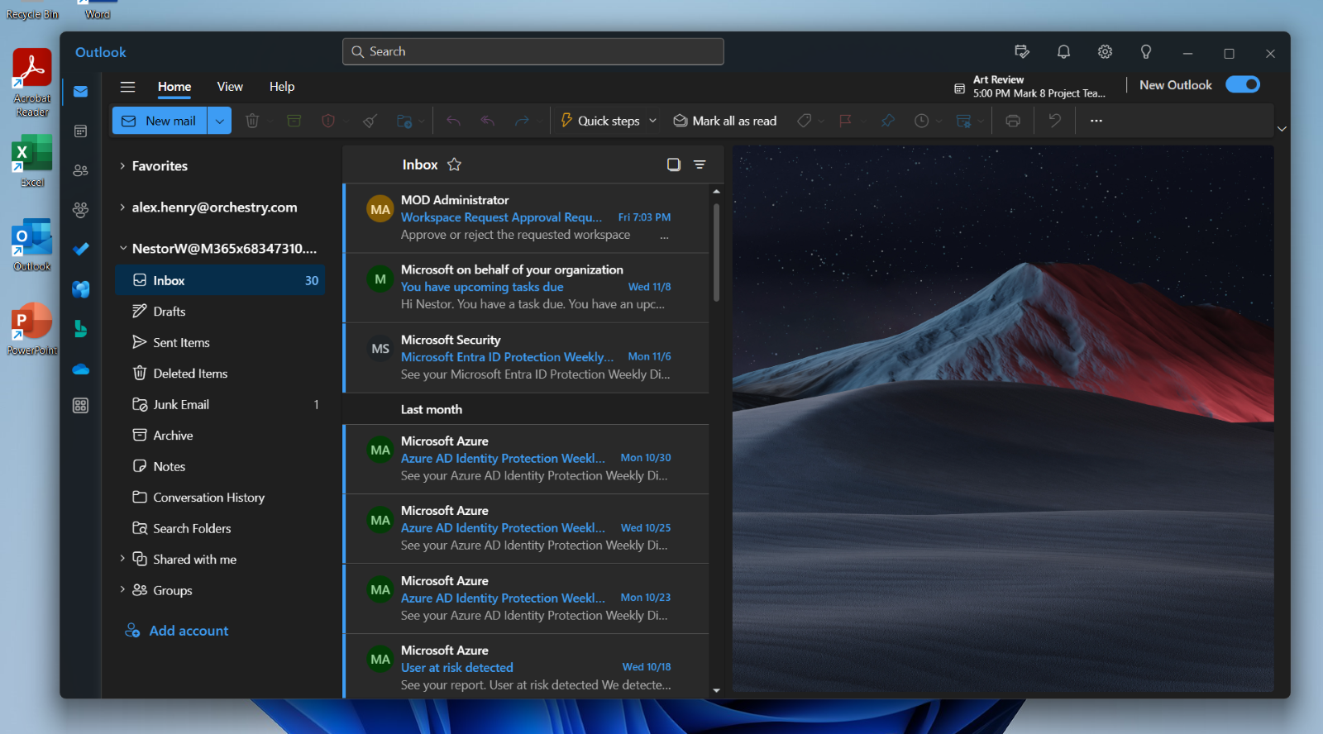The width and height of the screenshot is (1323, 734).
Task: Switch to the View tab
Action: [230, 87]
